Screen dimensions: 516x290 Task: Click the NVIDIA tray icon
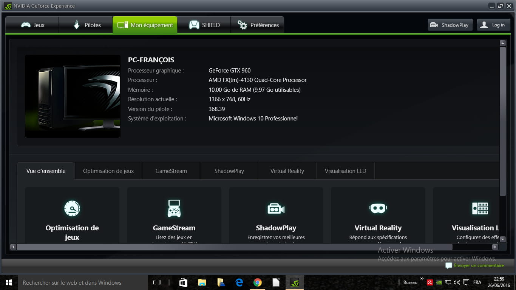click(x=439, y=282)
